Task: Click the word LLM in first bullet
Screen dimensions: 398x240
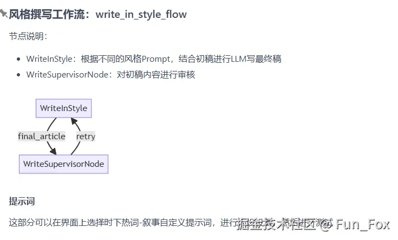Action: pyautogui.click(x=238, y=59)
